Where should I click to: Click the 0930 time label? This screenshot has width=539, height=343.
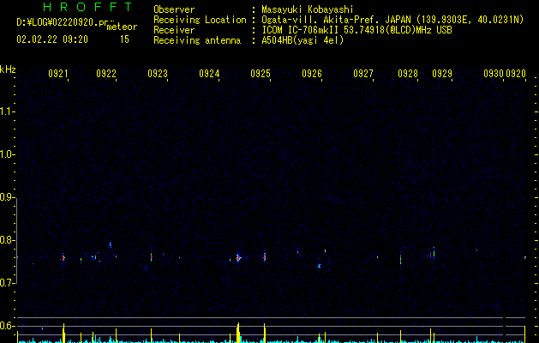[494, 73]
